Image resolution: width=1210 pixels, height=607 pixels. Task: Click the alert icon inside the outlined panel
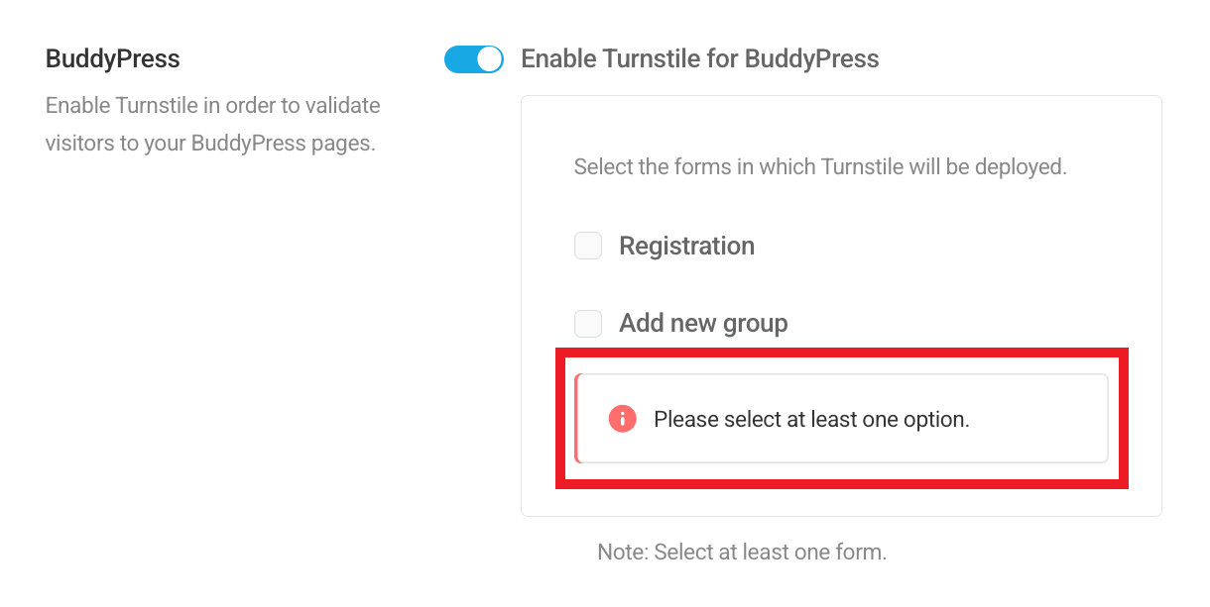(x=621, y=418)
